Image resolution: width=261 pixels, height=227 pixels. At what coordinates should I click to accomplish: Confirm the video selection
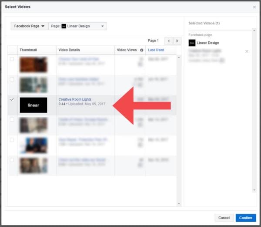tap(246, 218)
